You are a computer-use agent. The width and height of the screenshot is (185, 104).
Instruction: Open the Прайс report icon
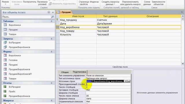5,91
